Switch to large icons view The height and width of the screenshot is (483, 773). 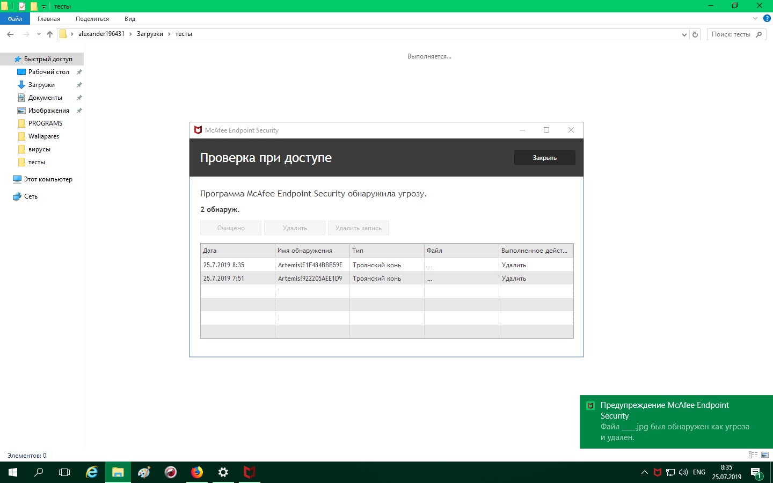[x=765, y=455]
